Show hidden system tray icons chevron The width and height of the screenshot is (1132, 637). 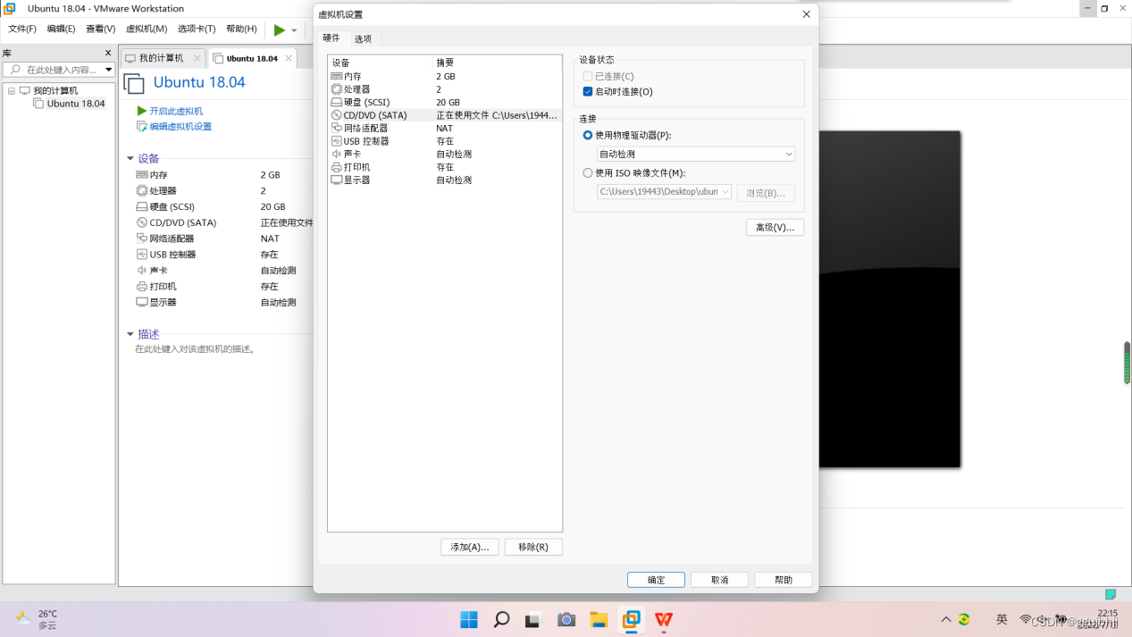946,619
